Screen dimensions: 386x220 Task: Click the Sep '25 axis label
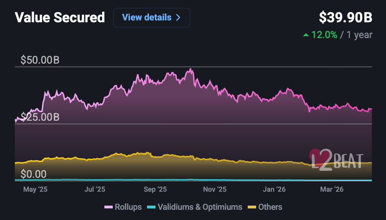click(155, 189)
